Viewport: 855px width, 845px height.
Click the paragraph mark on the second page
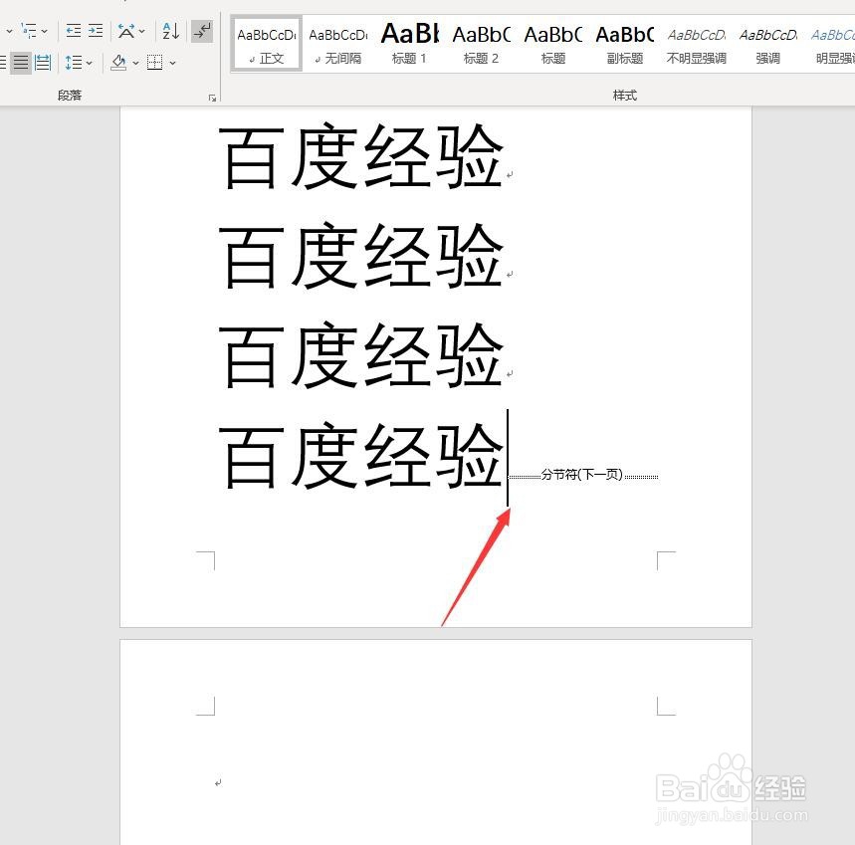218,783
